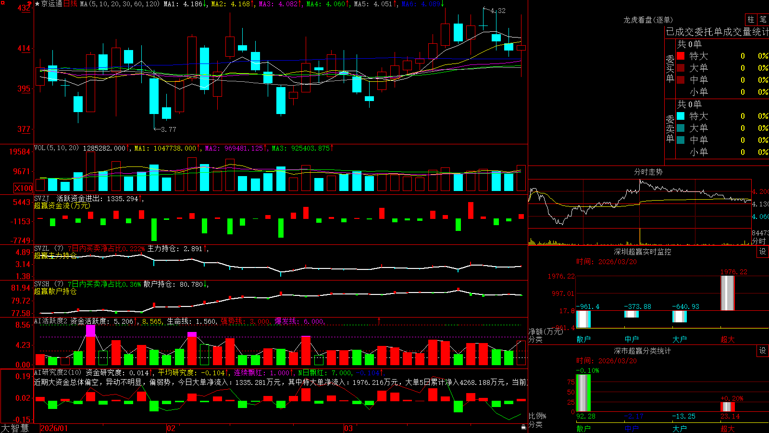This screenshot has height=433, width=769.
Task: Click the 京运通 stock name
Action: [51, 4]
